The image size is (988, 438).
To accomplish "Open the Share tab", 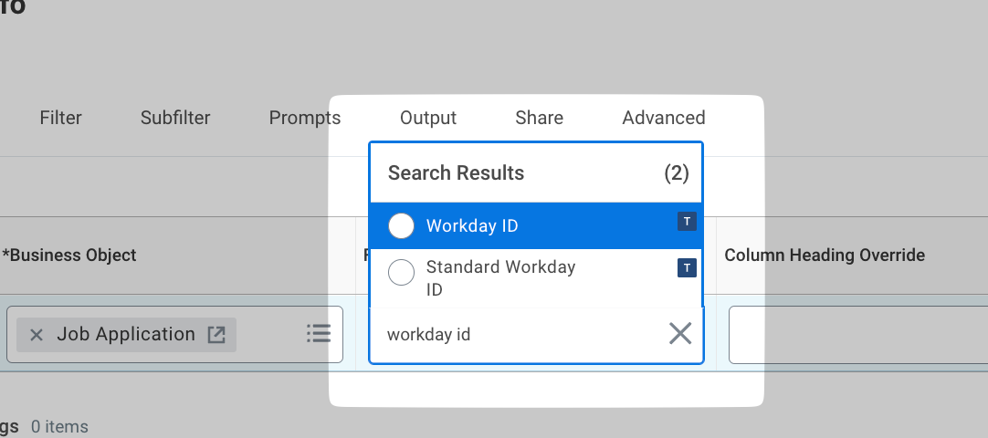I will coord(539,118).
